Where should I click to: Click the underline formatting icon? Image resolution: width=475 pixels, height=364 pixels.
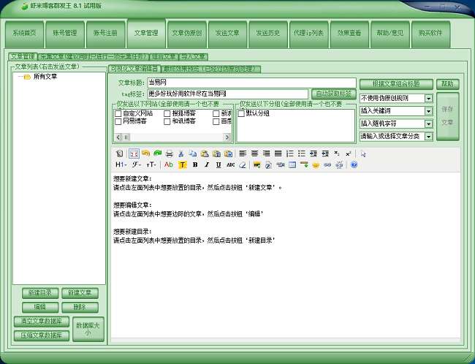click(x=218, y=165)
